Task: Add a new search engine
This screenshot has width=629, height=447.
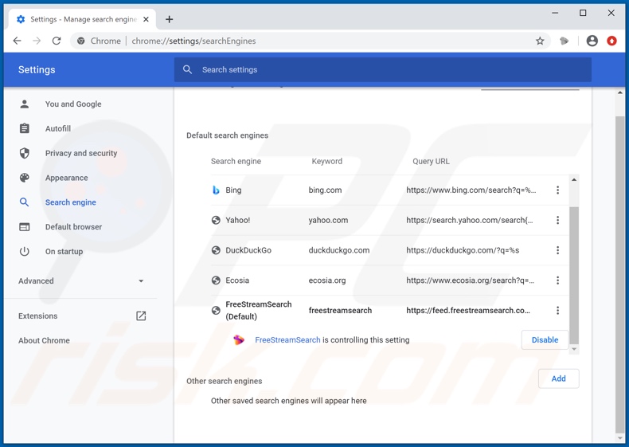Action: pyautogui.click(x=558, y=378)
